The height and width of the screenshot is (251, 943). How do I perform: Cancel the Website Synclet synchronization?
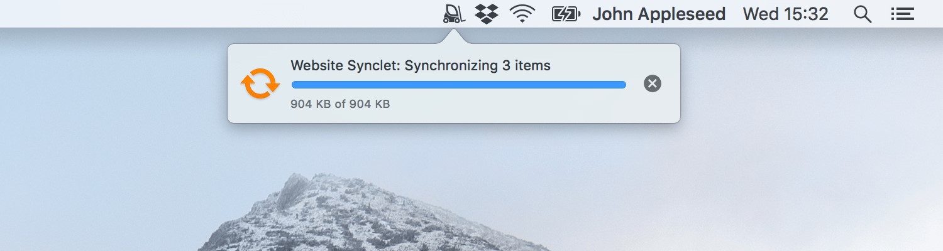coord(653,83)
